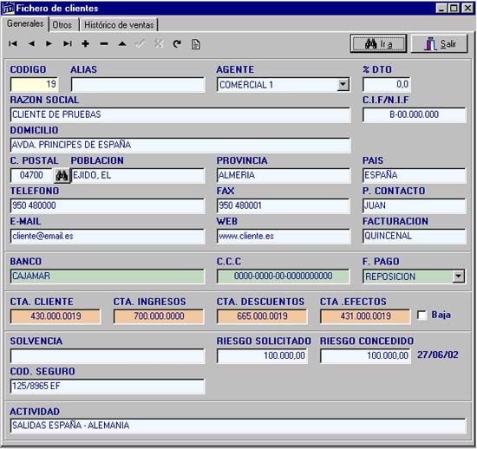
Task: Click the SOLVENCIA text field
Action: coord(108,356)
